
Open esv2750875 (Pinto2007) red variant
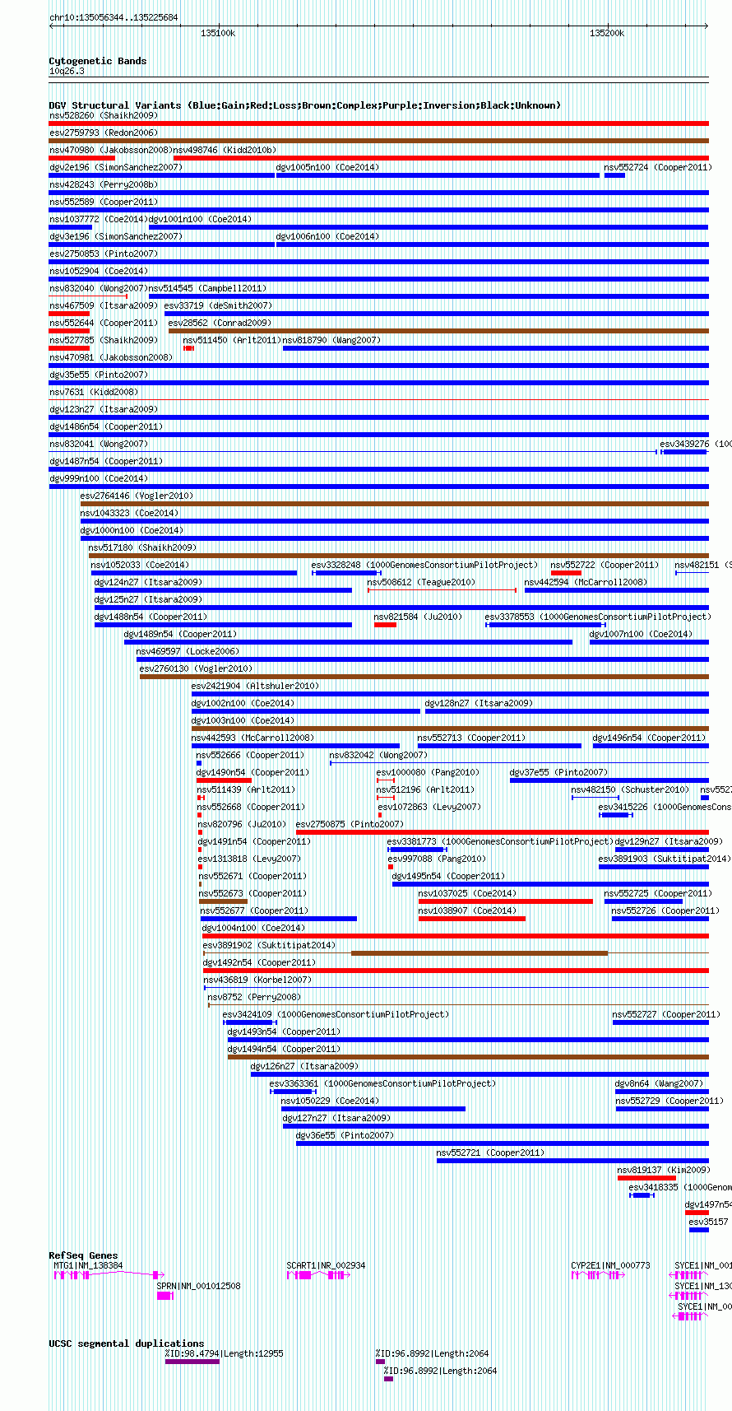pyautogui.click(x=502, y=832)
